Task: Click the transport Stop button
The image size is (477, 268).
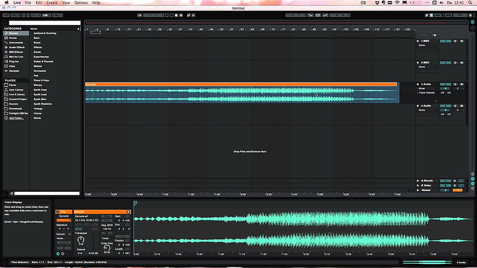Action: click(x=171, y=15)
